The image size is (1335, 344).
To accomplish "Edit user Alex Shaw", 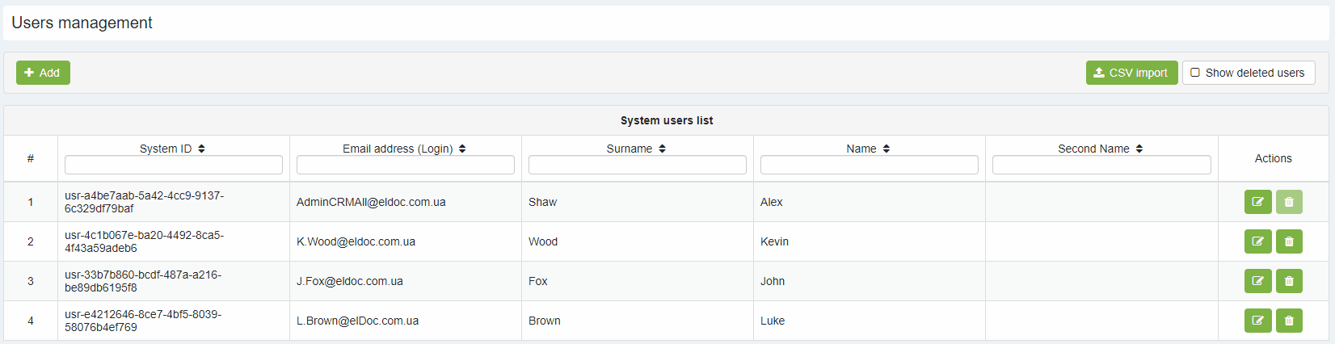I will (x=1257, y=202).
